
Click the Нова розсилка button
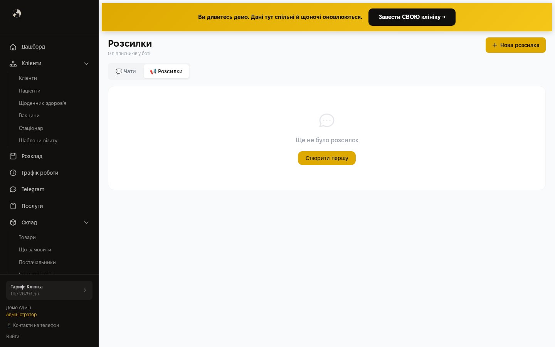[x=516, y=45]
